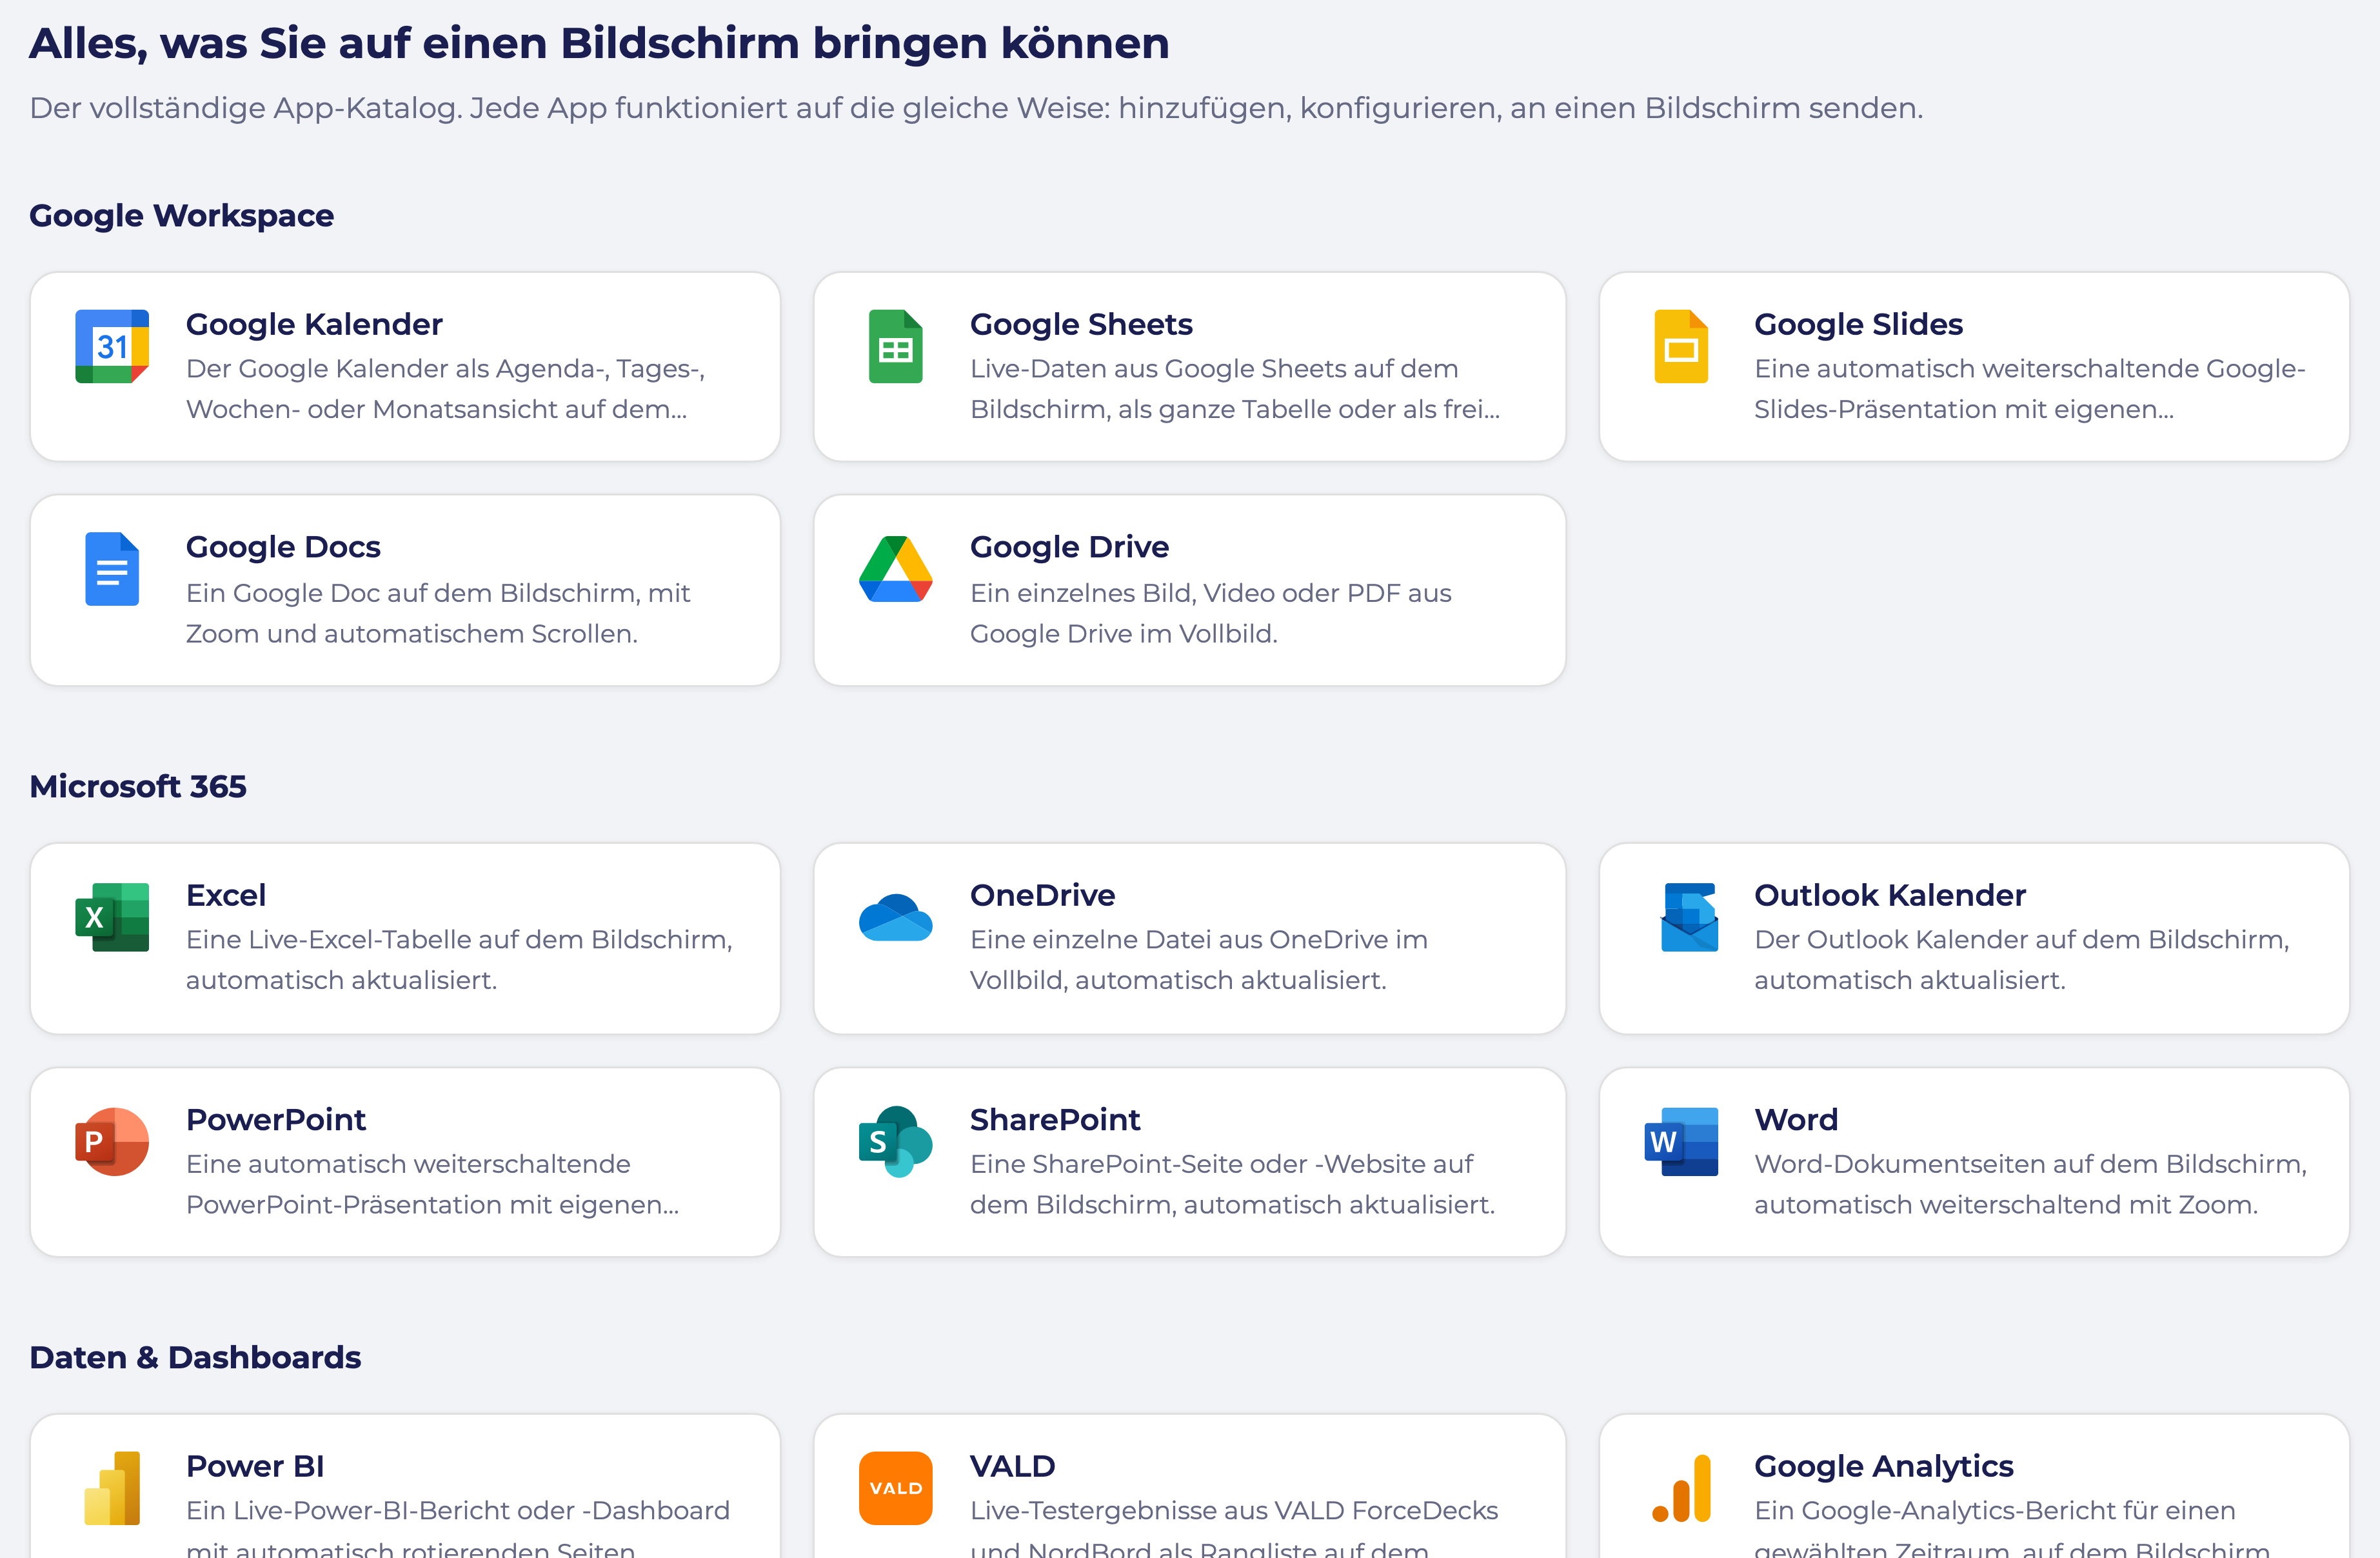
Task: Click the PowerPoint icon
Action: point(112,1141)
